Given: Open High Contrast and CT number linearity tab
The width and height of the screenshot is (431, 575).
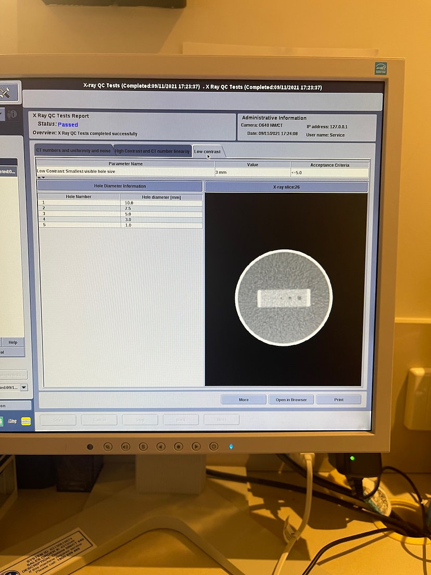Looking at the screenshot, I should coord(153,151).
